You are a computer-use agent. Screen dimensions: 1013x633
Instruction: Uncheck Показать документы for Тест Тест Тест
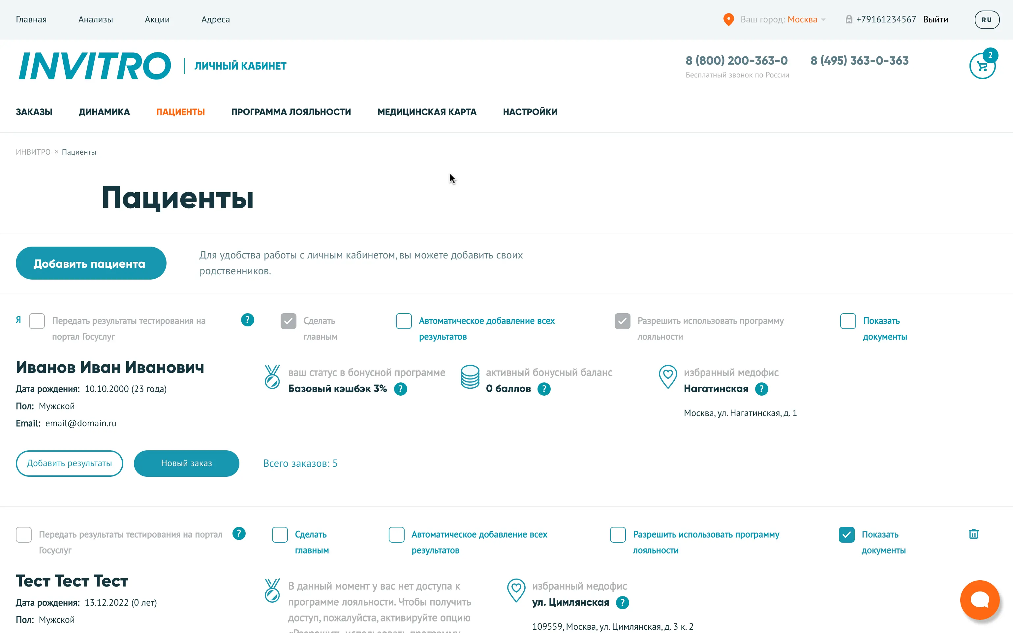pos(847,535)
